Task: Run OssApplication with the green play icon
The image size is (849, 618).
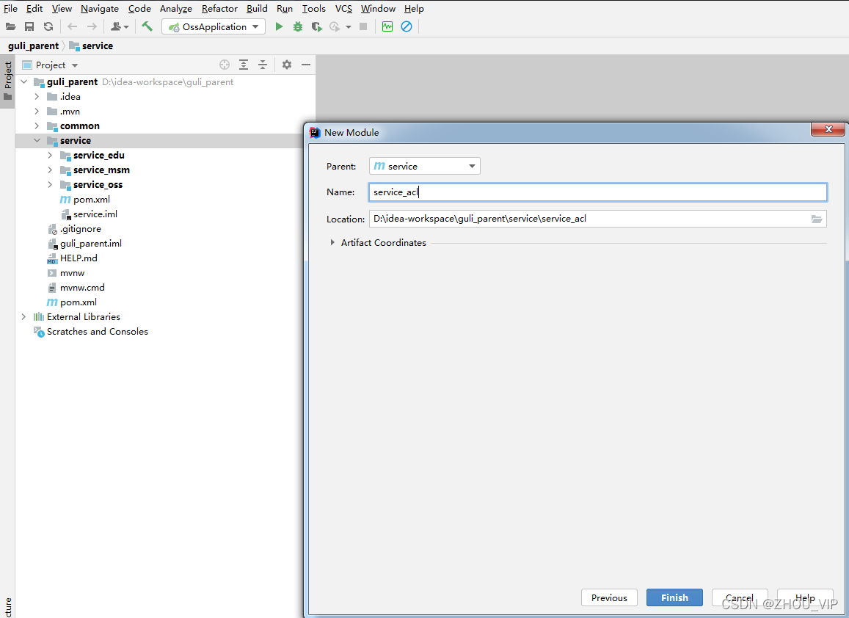Action: click(x=279, y=26)
